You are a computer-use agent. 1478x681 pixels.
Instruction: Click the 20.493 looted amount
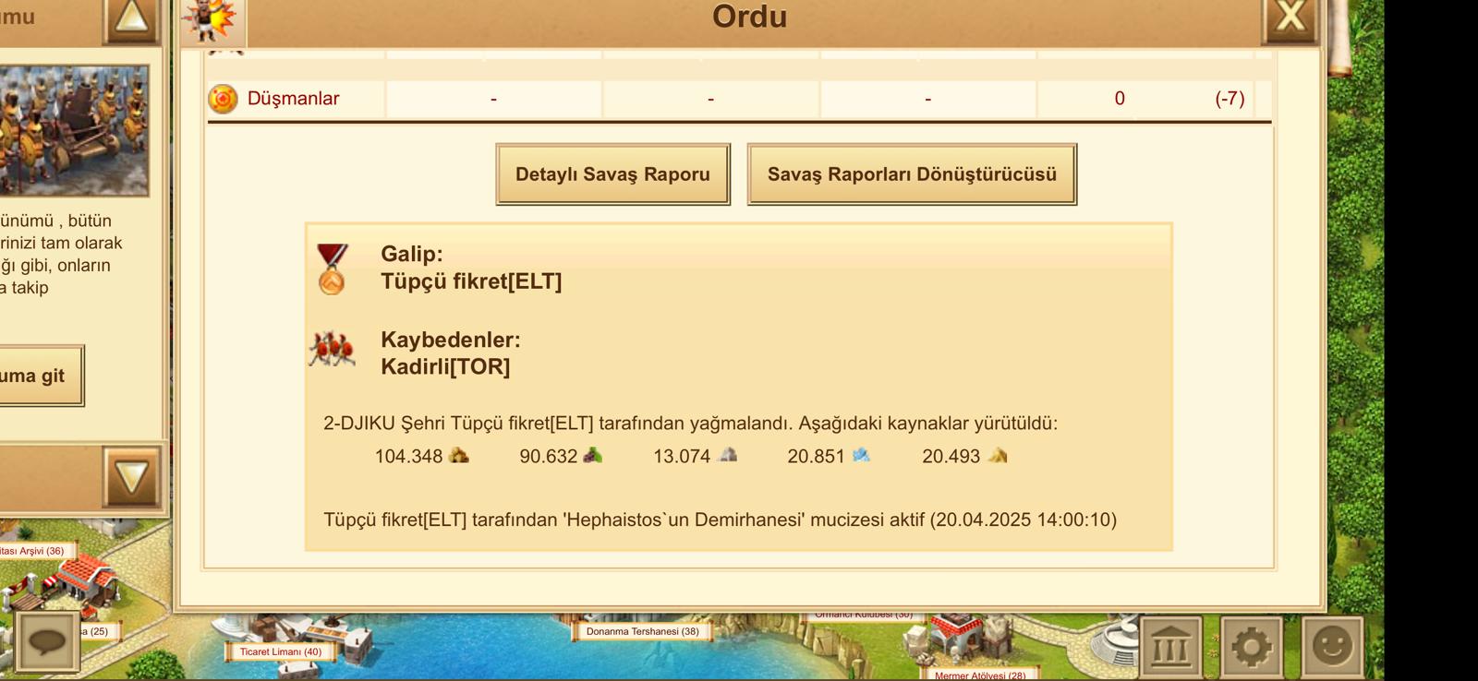(x=951, y=456)
